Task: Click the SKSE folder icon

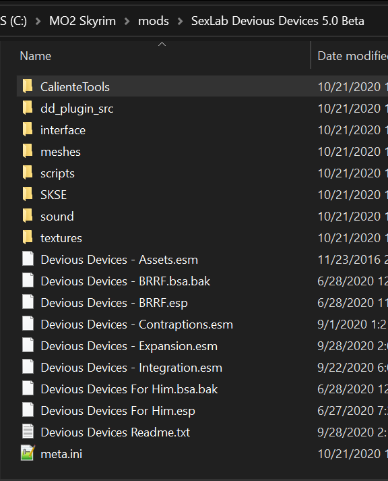Action: 28,194
